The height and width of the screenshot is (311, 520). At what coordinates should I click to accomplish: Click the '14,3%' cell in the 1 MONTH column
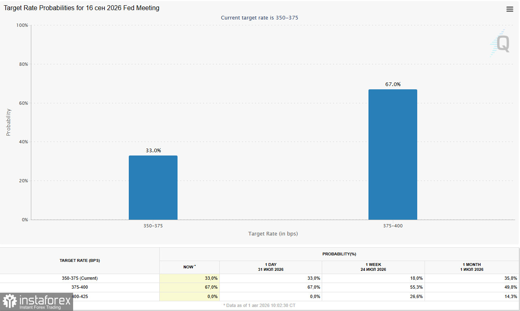pyautogui.click(x=472, y=296)
